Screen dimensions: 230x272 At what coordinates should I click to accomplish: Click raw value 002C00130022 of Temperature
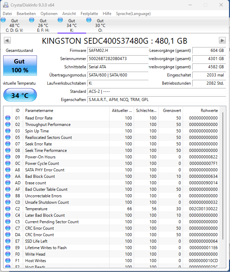(203, 209)
